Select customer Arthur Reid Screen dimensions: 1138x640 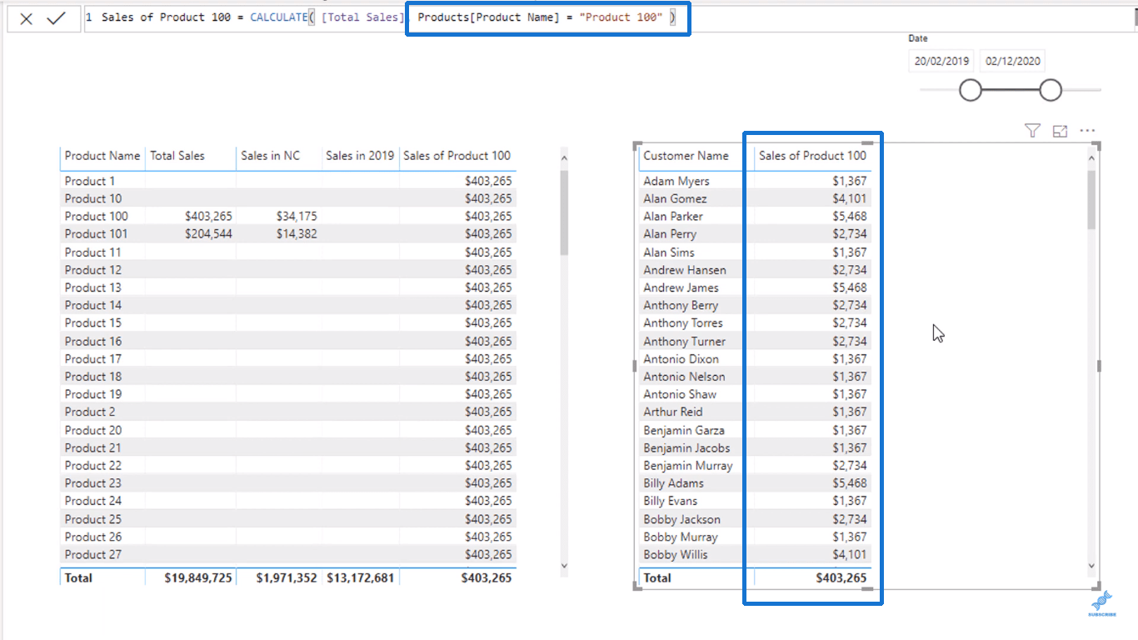coord(673,412)
